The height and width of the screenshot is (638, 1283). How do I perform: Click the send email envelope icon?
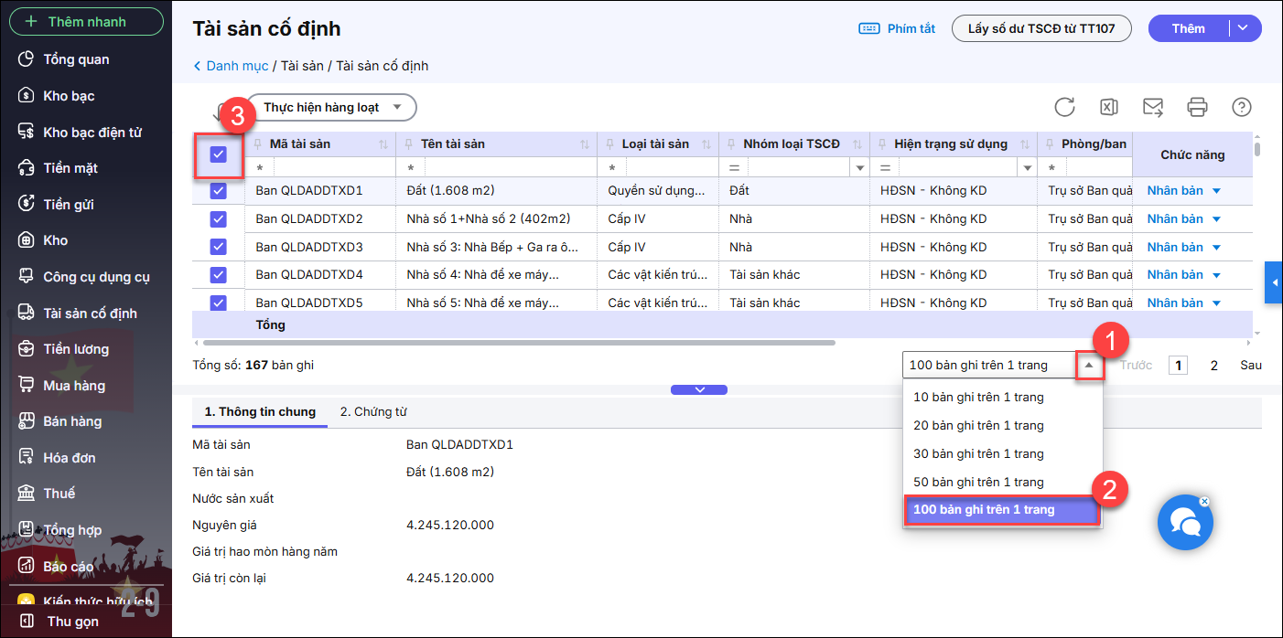click(1153, 107)
